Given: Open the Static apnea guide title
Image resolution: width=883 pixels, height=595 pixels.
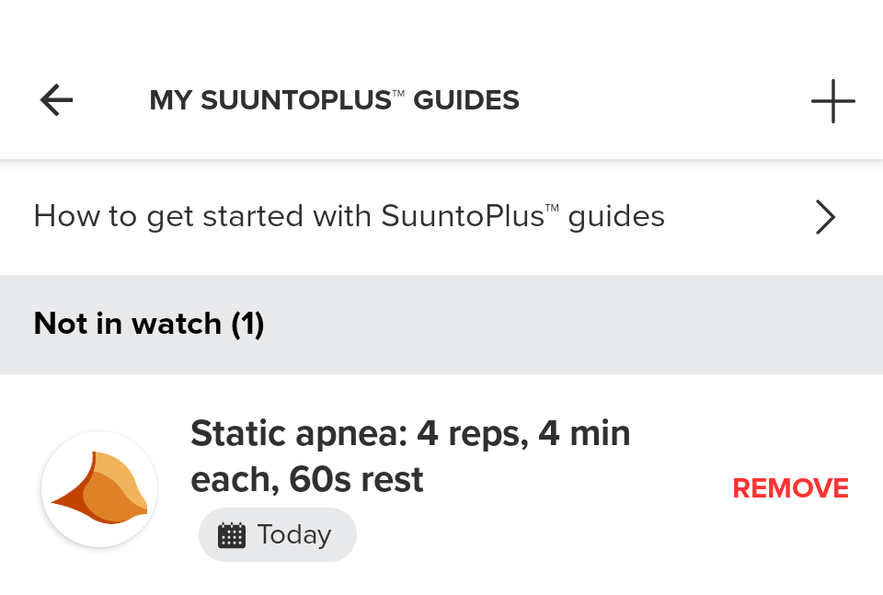Looking at the screenshot, I should [410, 455].
